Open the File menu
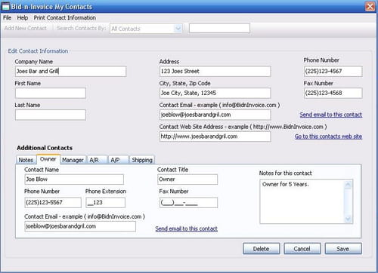Image resolution: width=378 pixels, height=273 pixels. click(7, 18)
